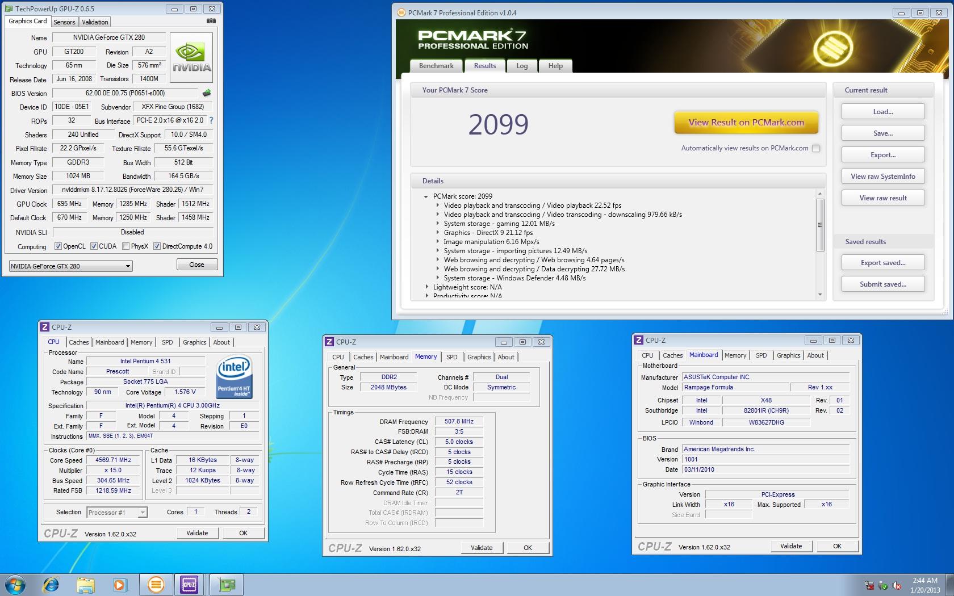The image size is (954, 596).
Task: Click the details scrollbar up arrow
Action: tap(819, 194)
